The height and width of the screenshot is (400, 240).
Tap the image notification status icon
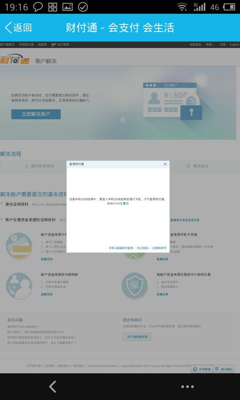pyautogui.click(x=68, y=7)
